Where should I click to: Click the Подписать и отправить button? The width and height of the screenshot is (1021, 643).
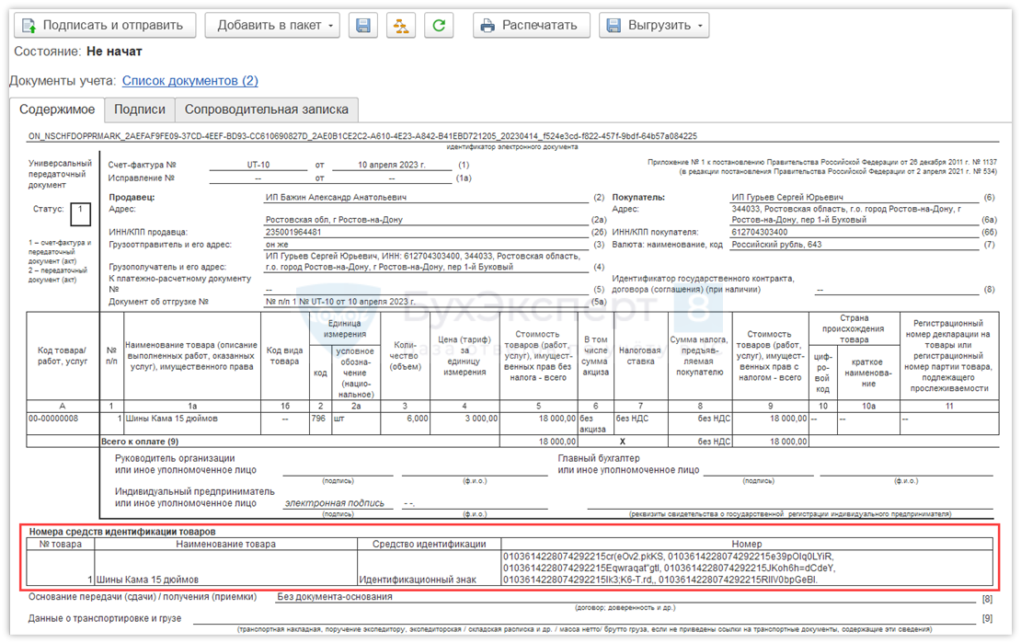coord(106,25)
